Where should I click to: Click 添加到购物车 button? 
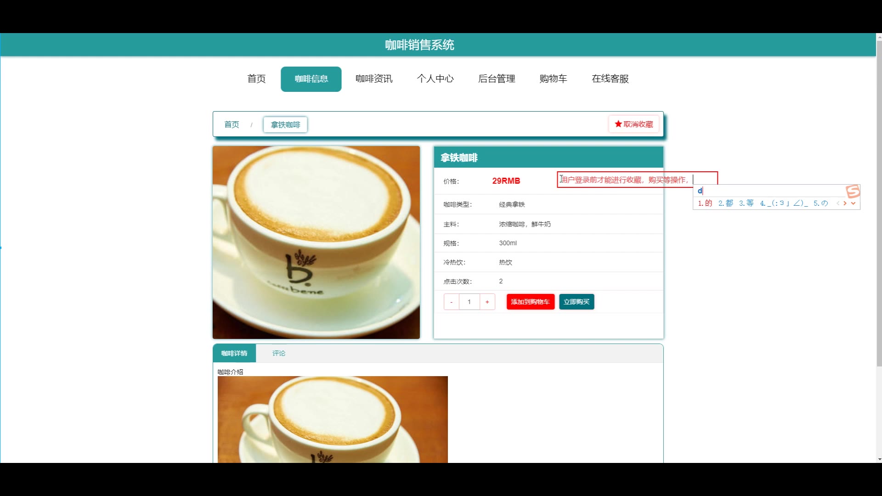coord(530,302)
